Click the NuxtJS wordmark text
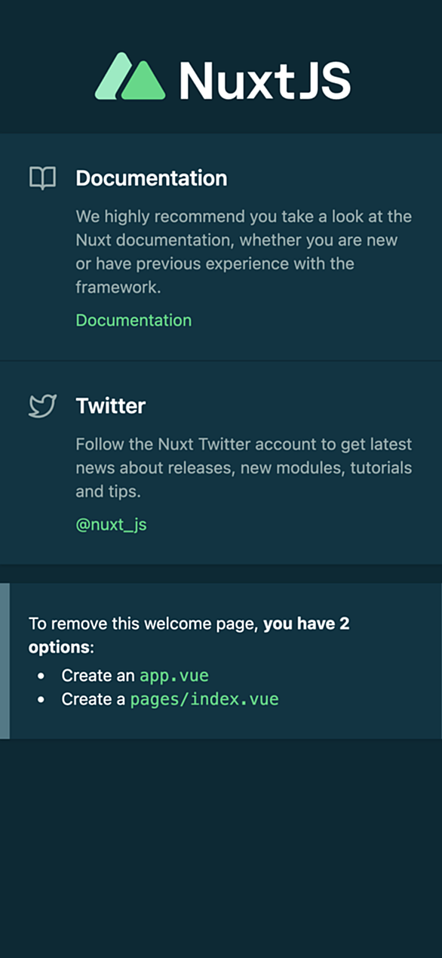Viewport: 442px width, 958px height. coord(265,80)
